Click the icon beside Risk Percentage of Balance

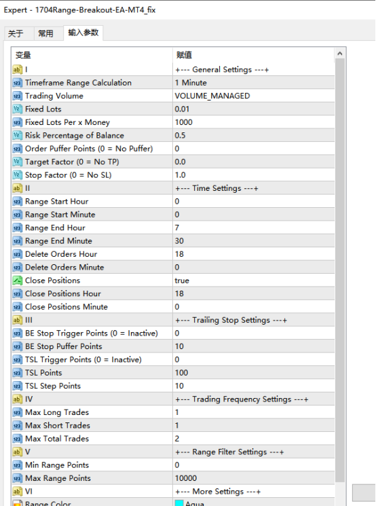click(x=17, y=136)
